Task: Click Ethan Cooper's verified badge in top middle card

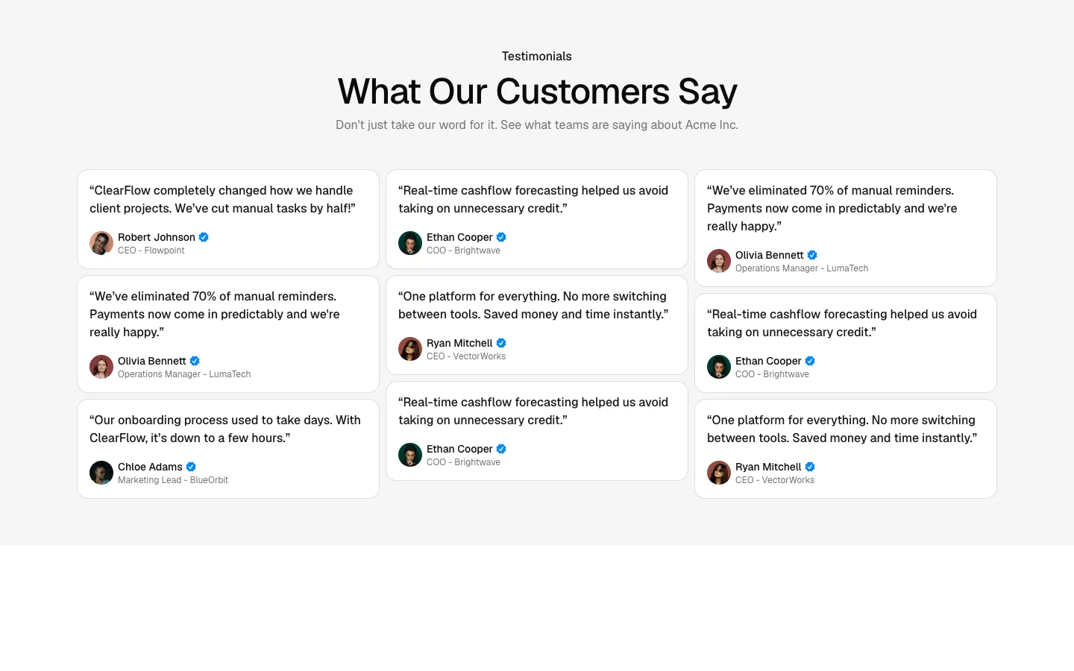Action: [501, 237]
